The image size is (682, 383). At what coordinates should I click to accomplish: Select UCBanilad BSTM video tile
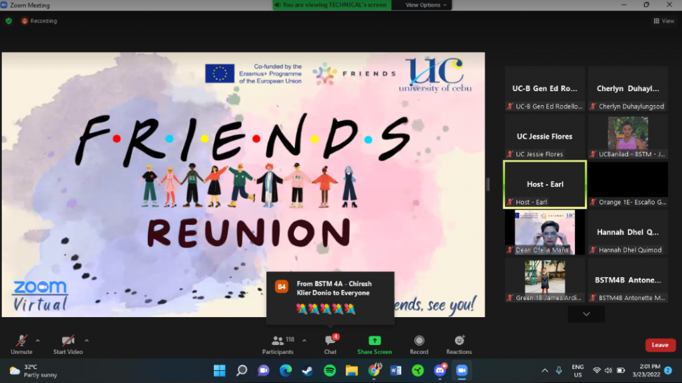click(627, 137)
